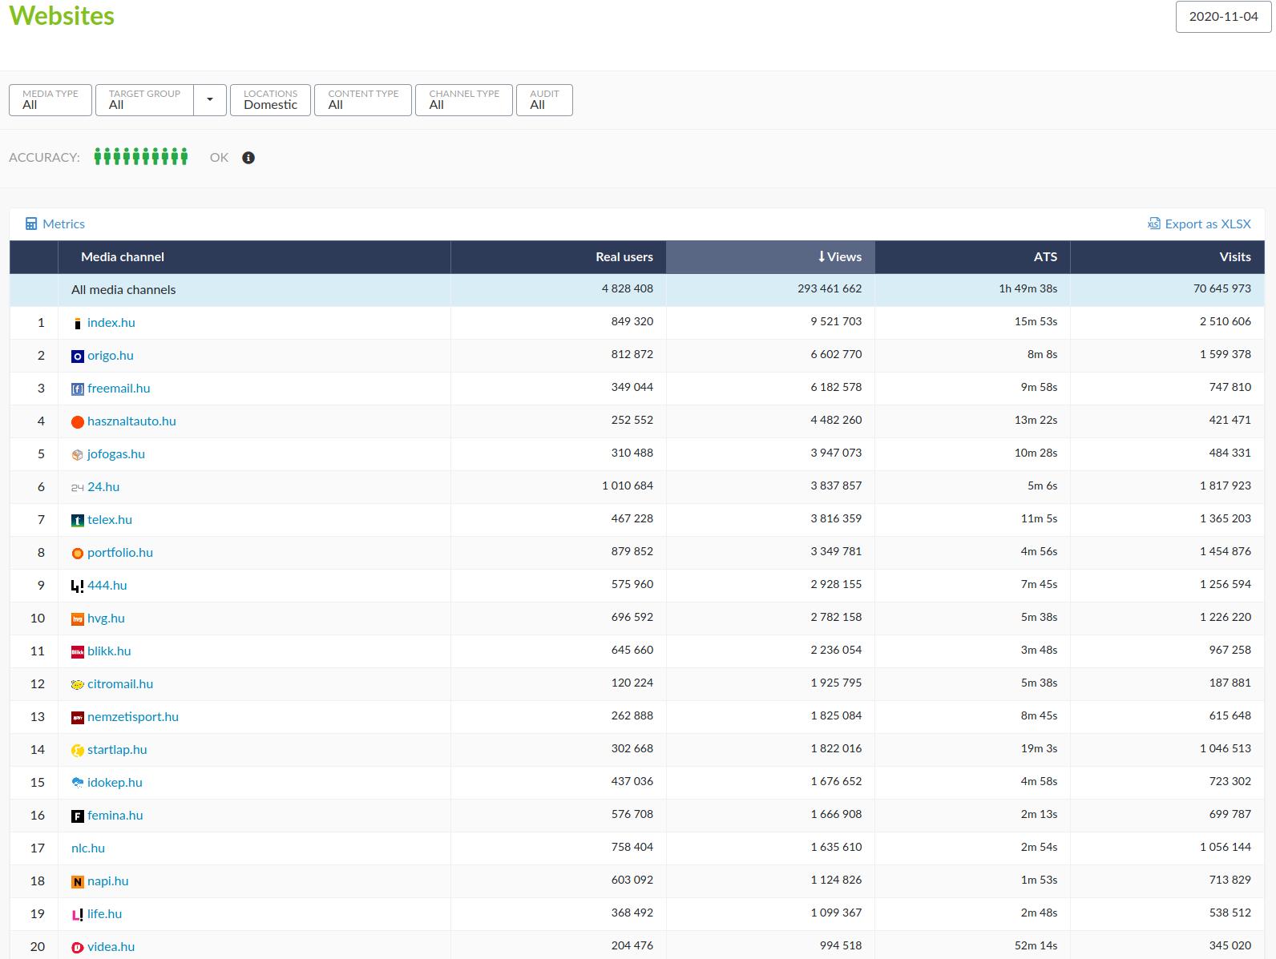The width and height of the screenshot is (1276, 959).
Task: Click the sort arrow in Views header
Action: pos(822,257)
